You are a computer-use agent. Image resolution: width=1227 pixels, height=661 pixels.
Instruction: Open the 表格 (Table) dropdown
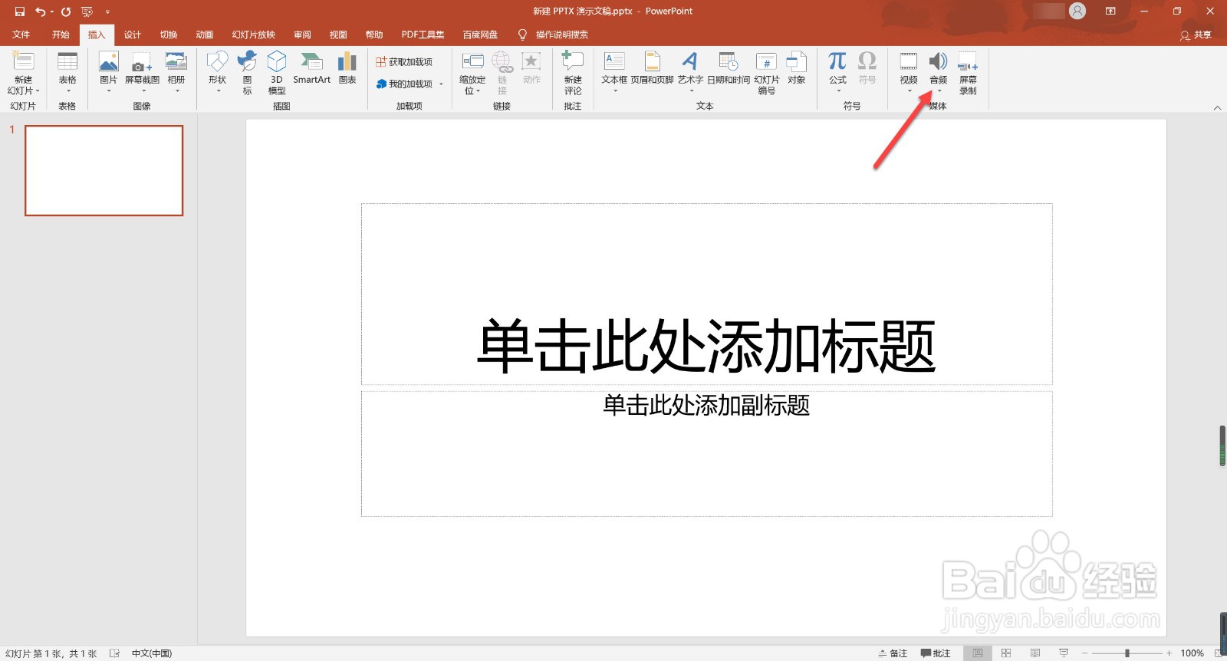[x=67, y=72]
